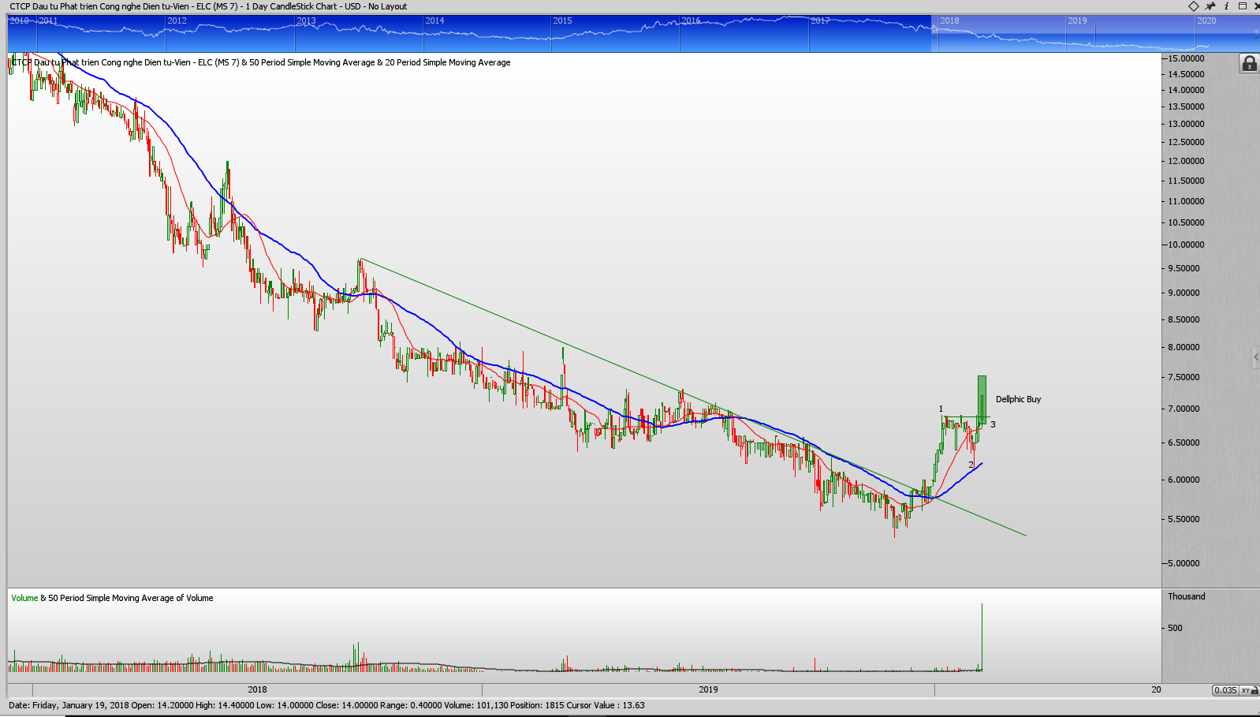Viewport: 1260px width, 717px height.
Task: Click the 2019 label on the time axis
Action: click(708, 689)
